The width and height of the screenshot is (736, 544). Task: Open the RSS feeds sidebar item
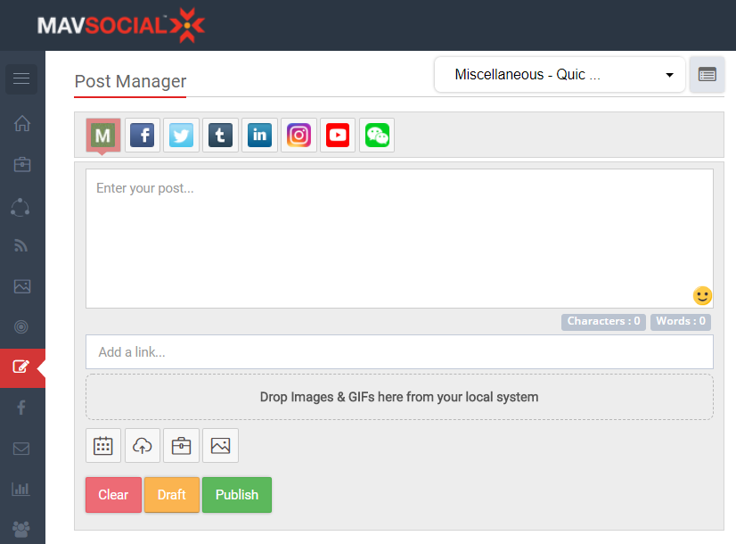[21, 246]
